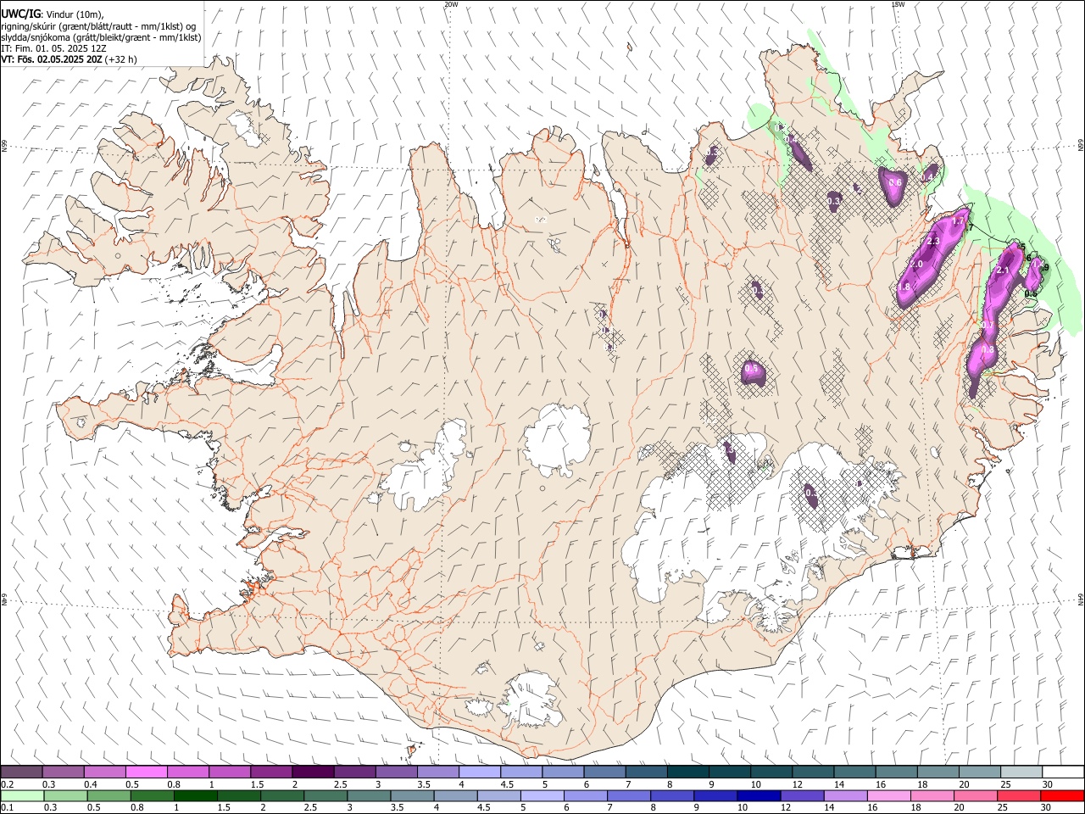Select red lower-row swatch between 25 and 30
The height and width of the screenshot is (814, 1085).
1019,796
